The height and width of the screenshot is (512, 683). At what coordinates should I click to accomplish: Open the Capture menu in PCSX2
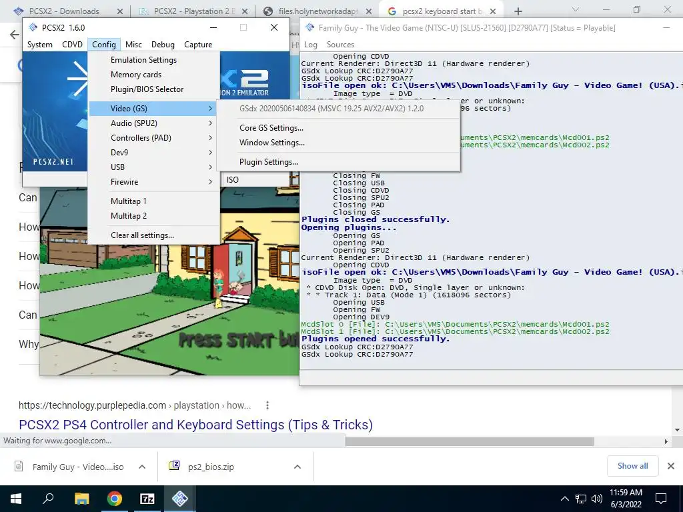198,45
